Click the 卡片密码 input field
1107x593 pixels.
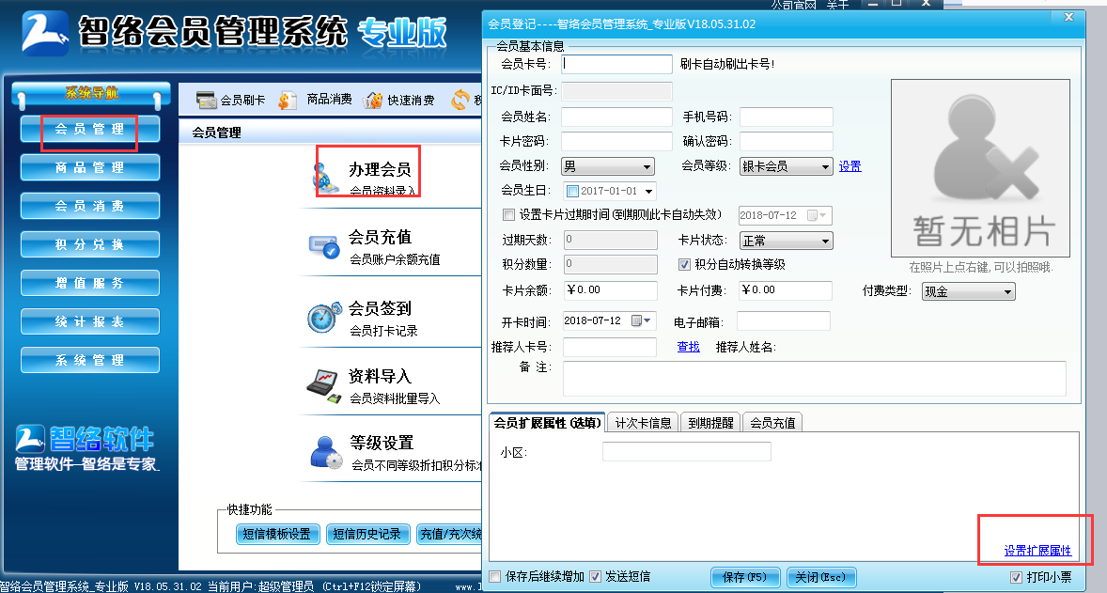(617, 141)
